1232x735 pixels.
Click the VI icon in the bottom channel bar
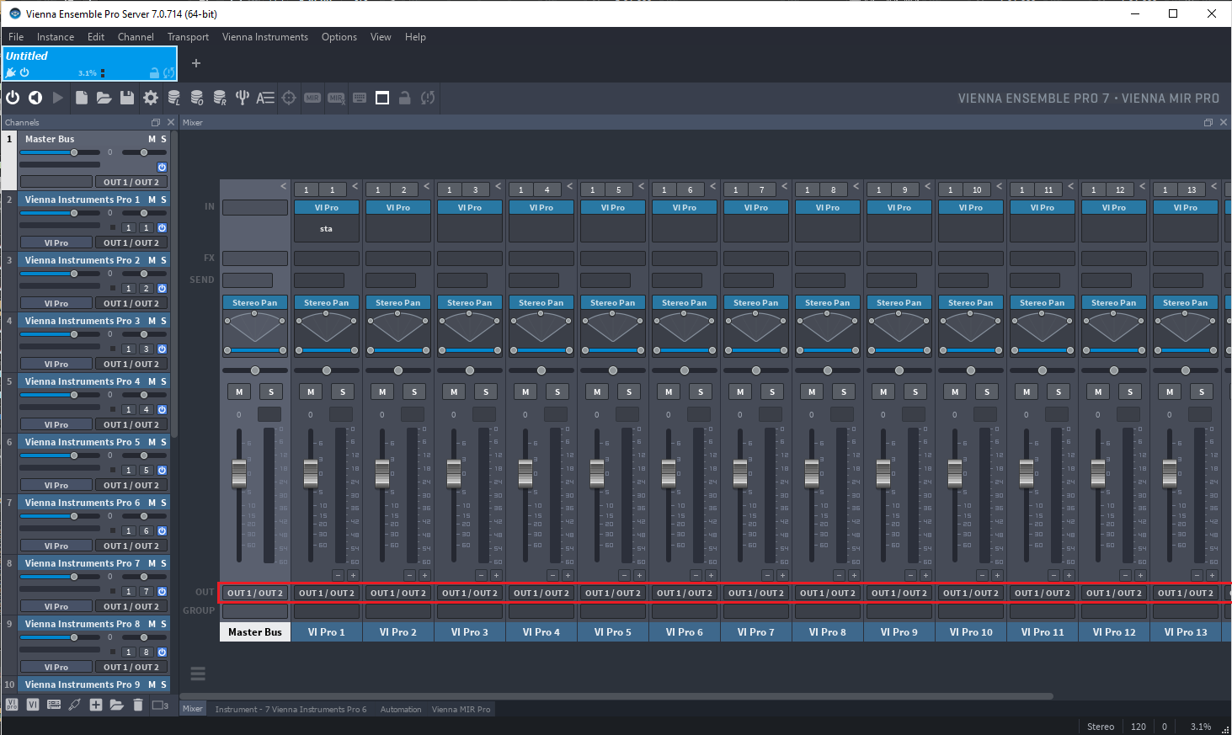[x=33, y=705]
